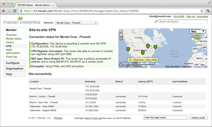Open Router status in the sidebar
The image size is (212, 127).
point(14,38)
